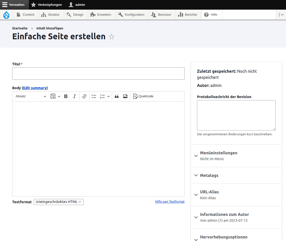Insert an image via the image icon
Screen dimensions: 286x241
coord(125,96)
